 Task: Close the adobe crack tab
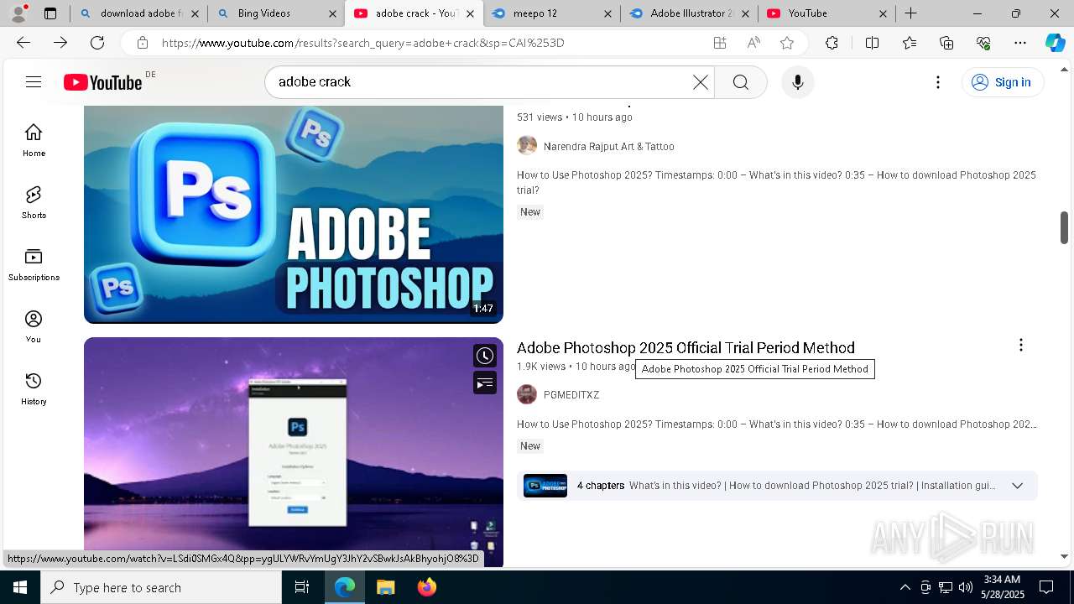point(470,13)
